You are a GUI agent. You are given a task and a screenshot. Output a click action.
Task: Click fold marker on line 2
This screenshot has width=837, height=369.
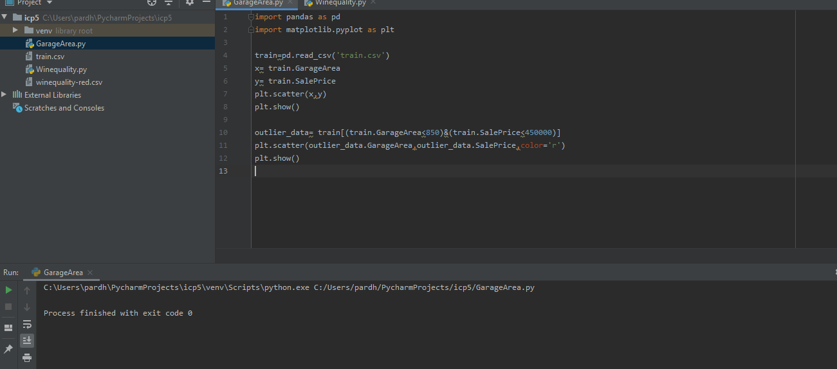pos(252,30)
